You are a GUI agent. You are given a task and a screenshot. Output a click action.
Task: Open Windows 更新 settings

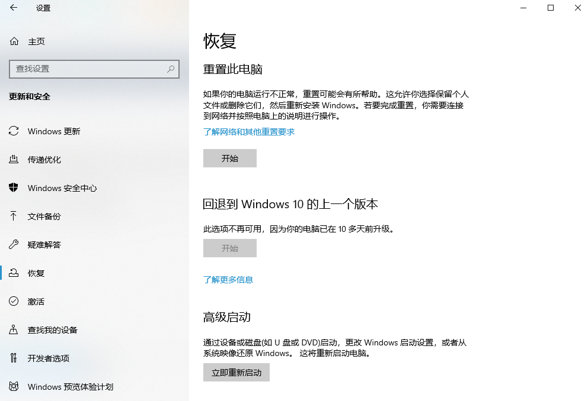[x=54, y=131]
